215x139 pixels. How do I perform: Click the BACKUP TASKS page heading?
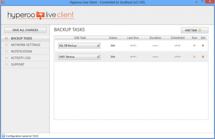tap(69, 30)
